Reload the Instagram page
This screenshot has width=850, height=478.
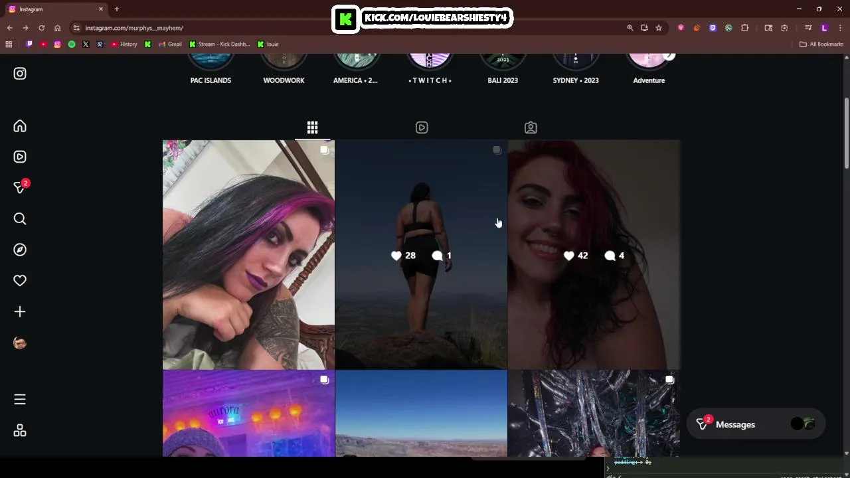pyautogui.click(x=41, y=28)
